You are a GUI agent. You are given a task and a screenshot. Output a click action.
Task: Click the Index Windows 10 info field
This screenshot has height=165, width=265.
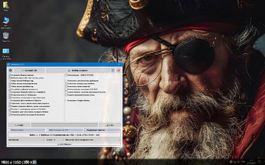pyautogui.click(x=64, y=134)
